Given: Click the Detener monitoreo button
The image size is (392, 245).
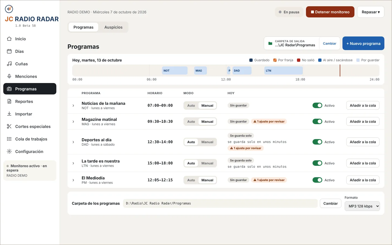Looking at the screenshot, I should pyautogui.click(x=330, y=12).
